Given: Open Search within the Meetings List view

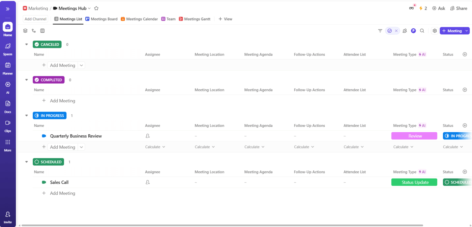Looking at the screenshot, I should click(x=422, y=30).
